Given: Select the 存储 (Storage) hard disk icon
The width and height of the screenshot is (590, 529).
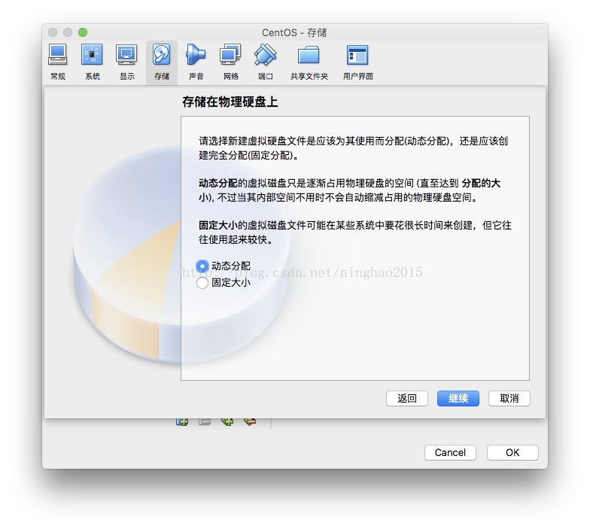Looking at the screenshot, I should (x=161, y=56).
